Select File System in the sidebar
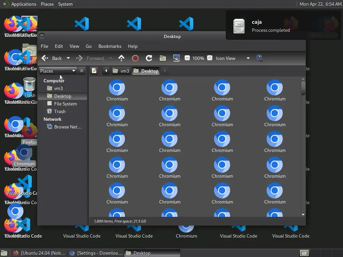The width and height of the screenshot is (343, 257). [x=63, y=104]
